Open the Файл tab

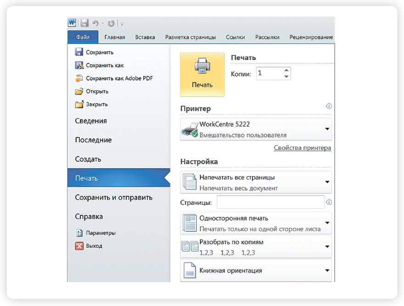[x=83, y=37]
